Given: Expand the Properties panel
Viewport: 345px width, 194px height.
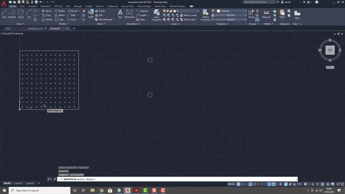Looking at the screenshot, I should click(223, 24).
